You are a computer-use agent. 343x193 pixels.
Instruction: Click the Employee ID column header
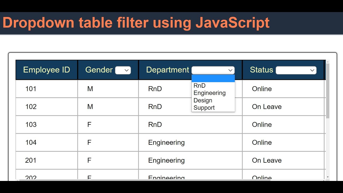click(47, 70)
